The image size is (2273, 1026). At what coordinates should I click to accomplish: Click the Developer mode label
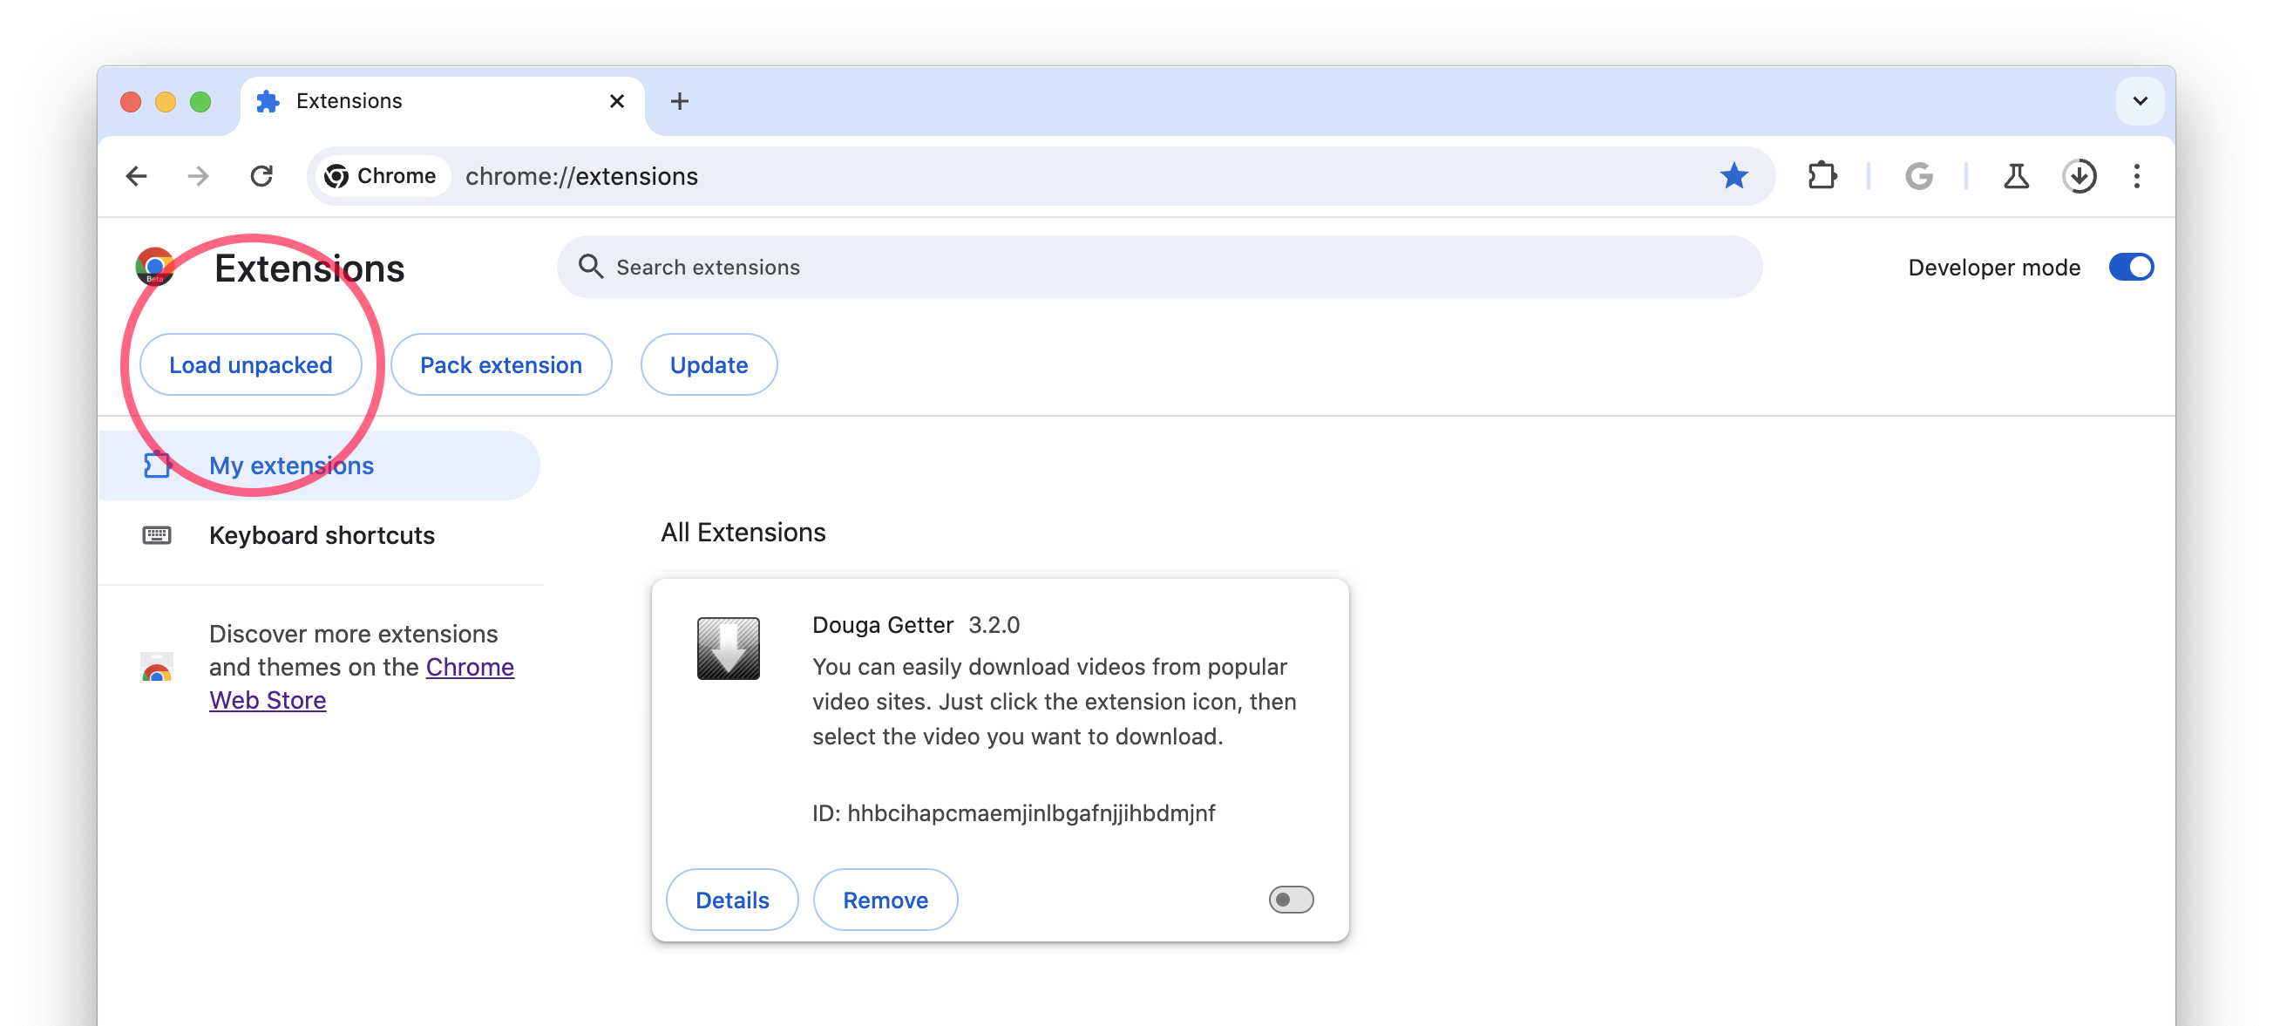click(x=1993, y=267)
